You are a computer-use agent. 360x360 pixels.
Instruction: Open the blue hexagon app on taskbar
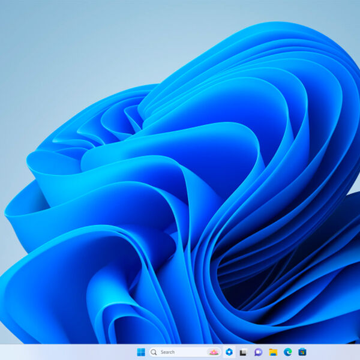click(229, 352)
